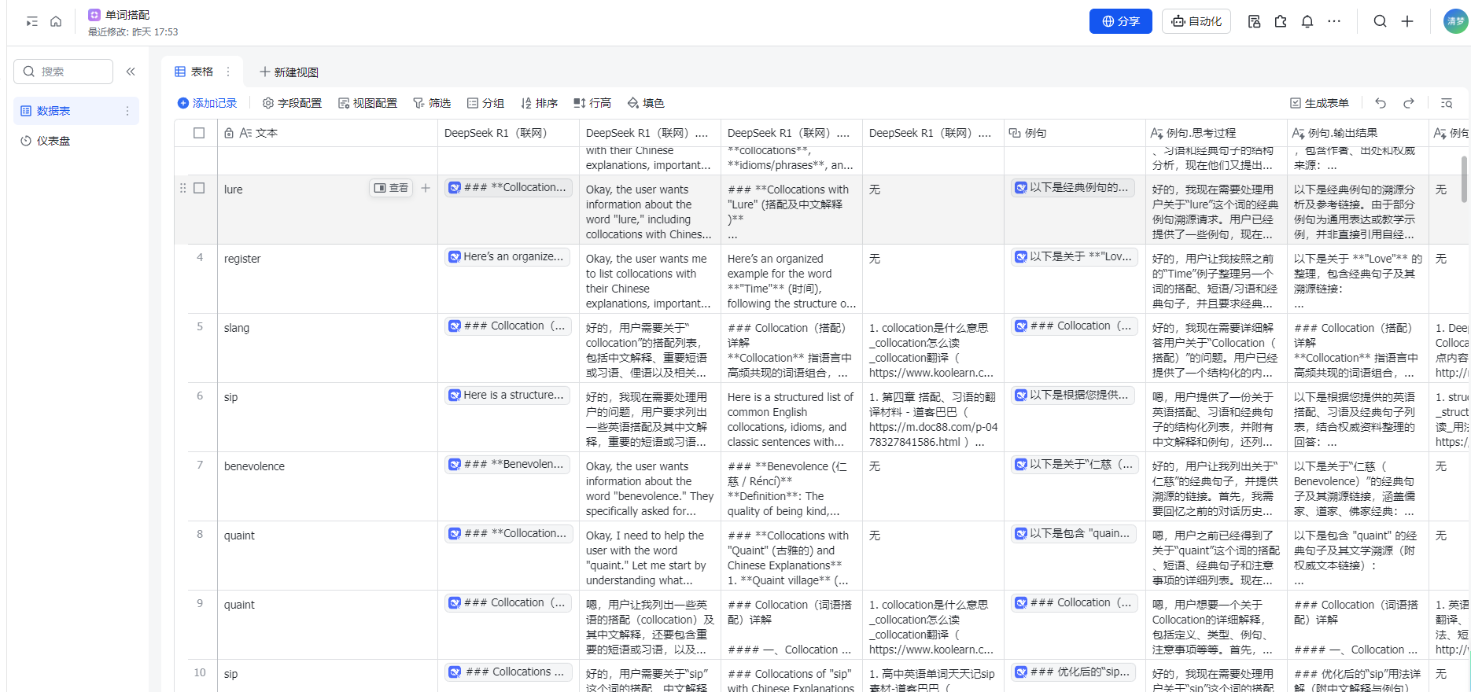Collapse the left sidebar panel
This screenshot has height=692, width=1471.
(x=131, y=72)
